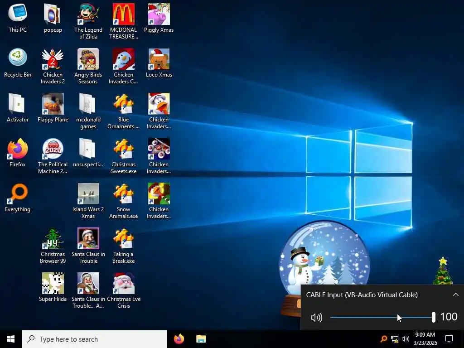Click the Type here to search box
Screen dimensions: 464x348
pyautogui.click(x=94, y=339)
